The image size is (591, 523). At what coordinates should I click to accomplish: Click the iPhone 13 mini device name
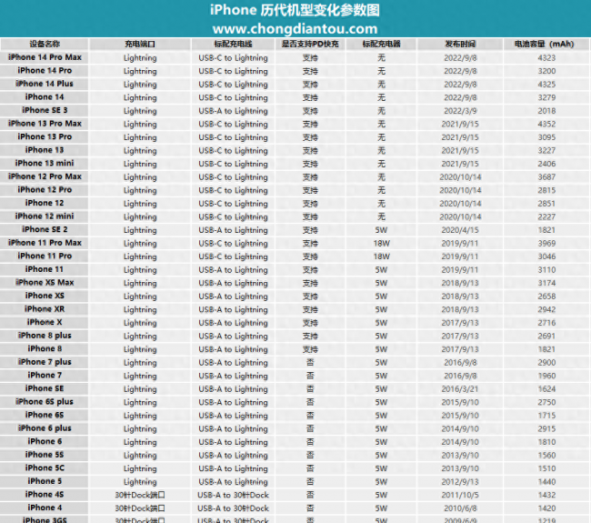coord(45,164)
